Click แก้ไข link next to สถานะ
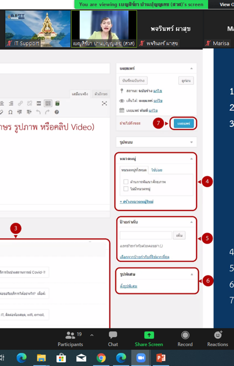Screen dimensions: 234x366 pyautogui.click(x=158, y=91)
